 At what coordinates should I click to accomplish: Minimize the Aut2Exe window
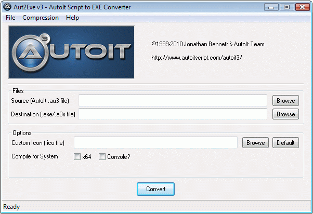tap(272, 7)
